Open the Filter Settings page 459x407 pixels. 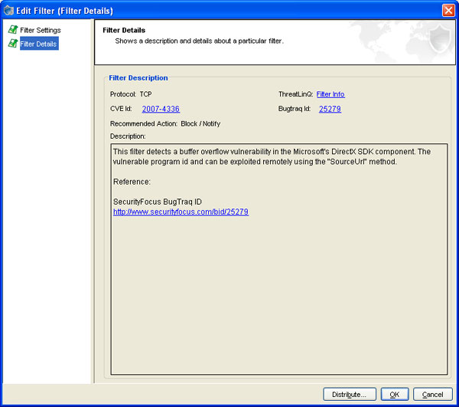click(41, 30)
